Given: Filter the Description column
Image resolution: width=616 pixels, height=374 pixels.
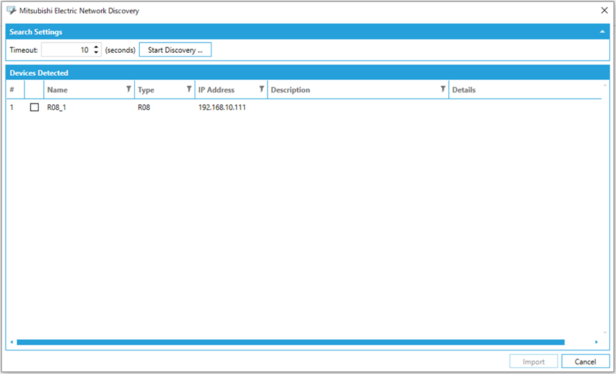Looking at the screenshot, I should 443,89.
